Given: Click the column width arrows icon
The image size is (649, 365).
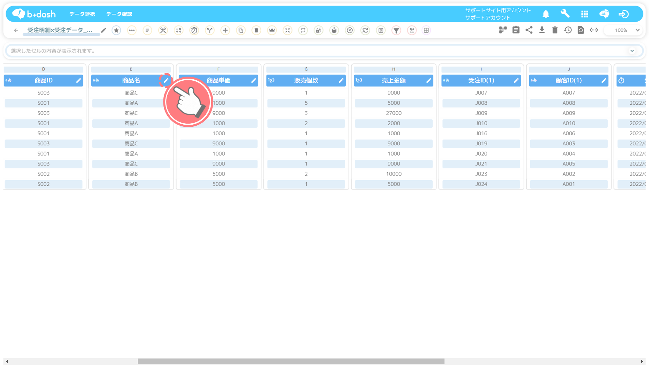Looking at the screenshot, I should [x=594, y=30].
